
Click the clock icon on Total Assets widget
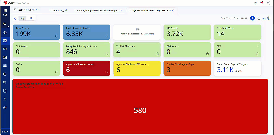pos(57,36)
